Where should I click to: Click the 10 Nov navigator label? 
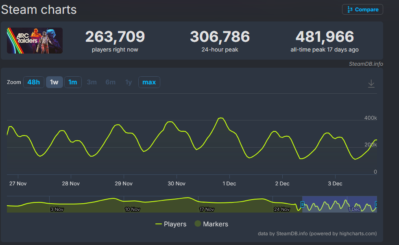click(132, 209)
